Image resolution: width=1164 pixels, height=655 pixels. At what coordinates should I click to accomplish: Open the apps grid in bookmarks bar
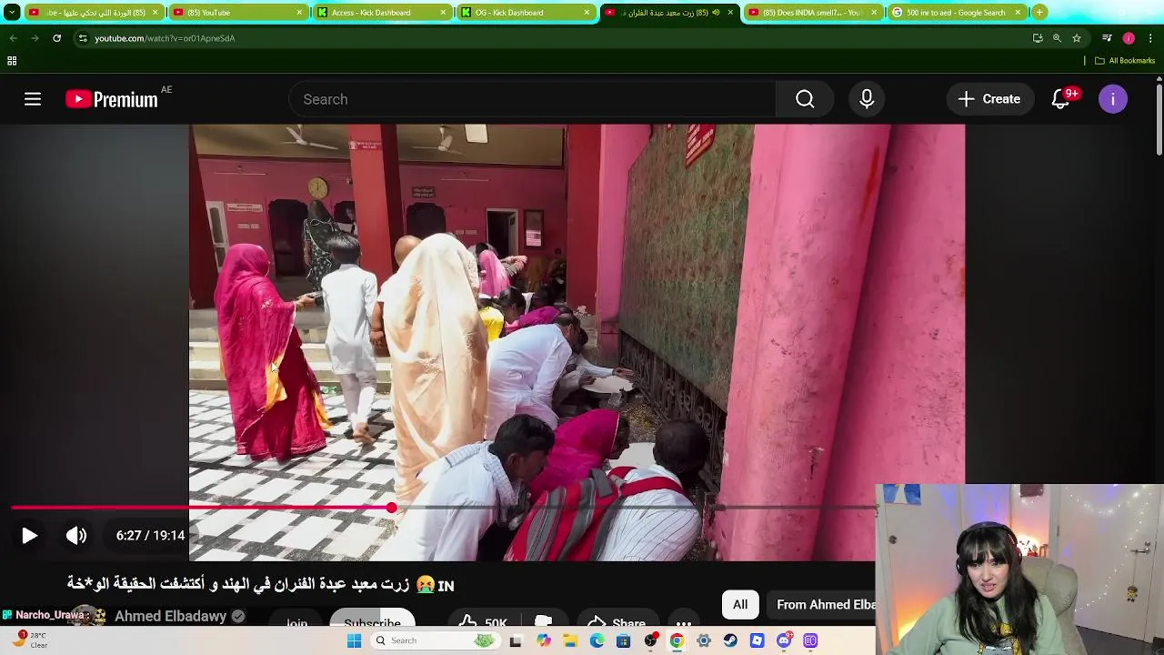coord(12,61)
